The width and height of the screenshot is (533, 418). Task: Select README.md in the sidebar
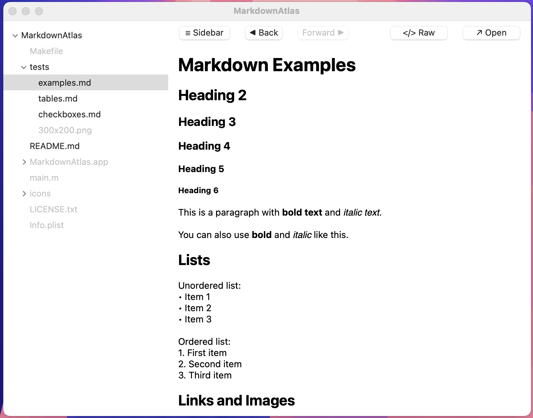[x=55, y=146]
